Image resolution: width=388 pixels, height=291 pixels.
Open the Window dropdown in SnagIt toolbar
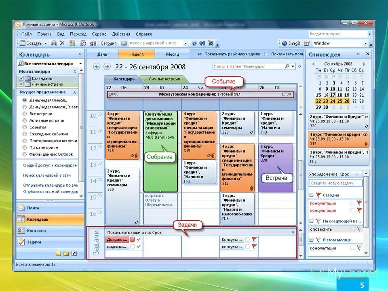(365, 44)
